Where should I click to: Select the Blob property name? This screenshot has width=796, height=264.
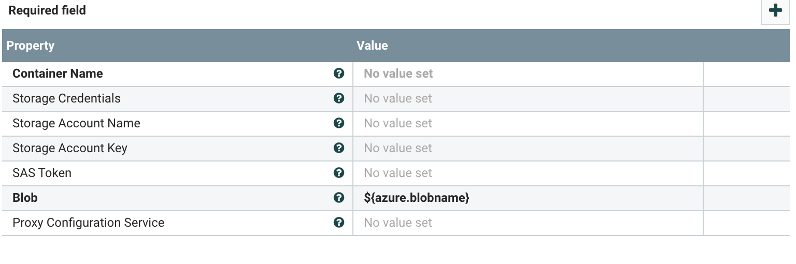(x=25, y=198)
